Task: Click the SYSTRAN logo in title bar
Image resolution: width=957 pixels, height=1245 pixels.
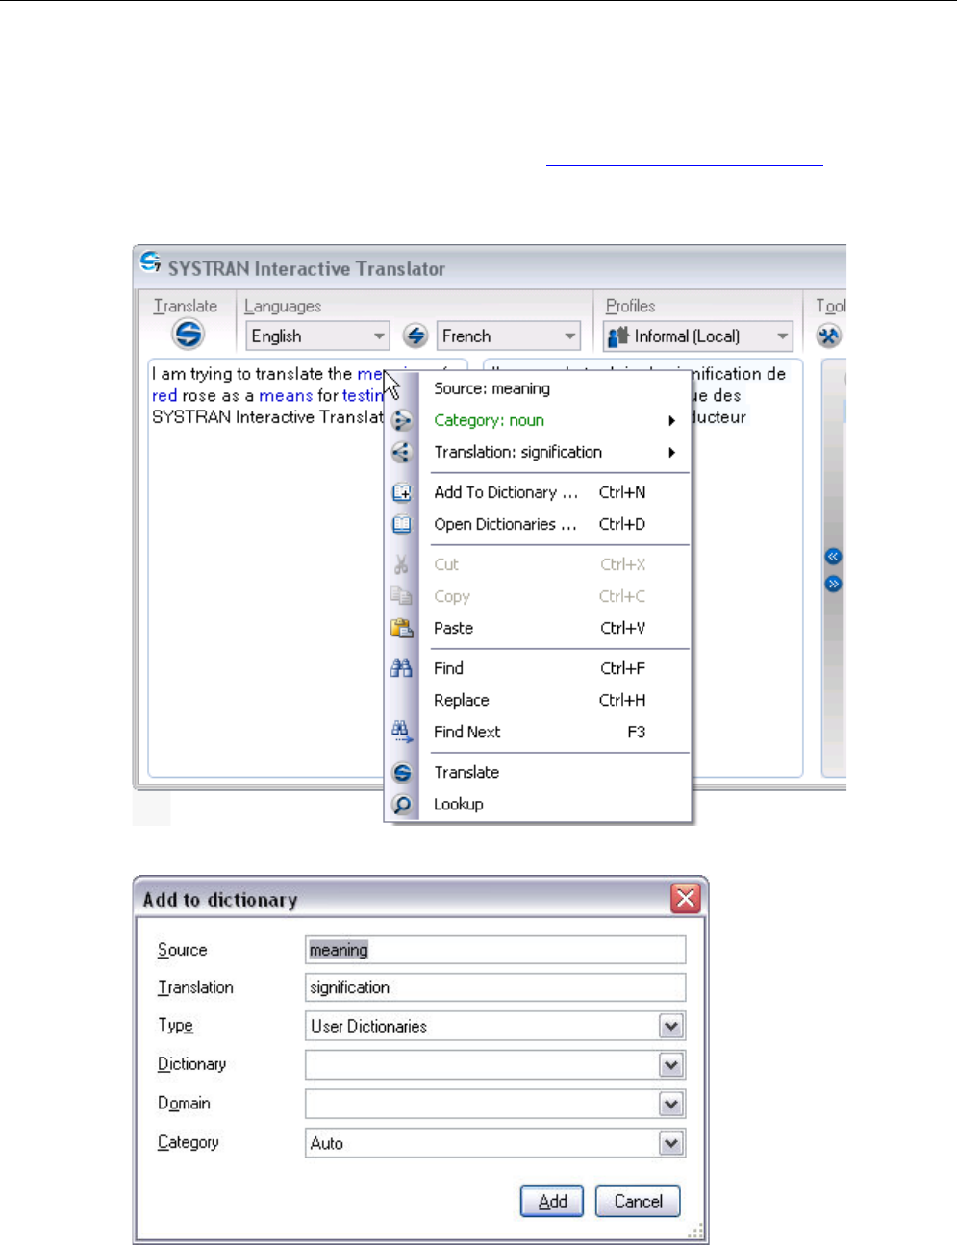Action: [x=149, y=261]
